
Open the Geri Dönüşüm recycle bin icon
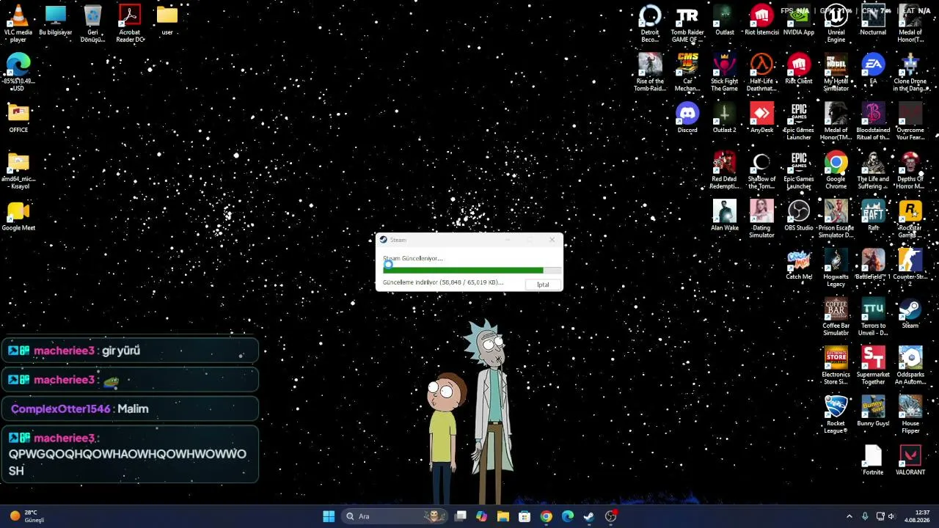click(92, 23)
